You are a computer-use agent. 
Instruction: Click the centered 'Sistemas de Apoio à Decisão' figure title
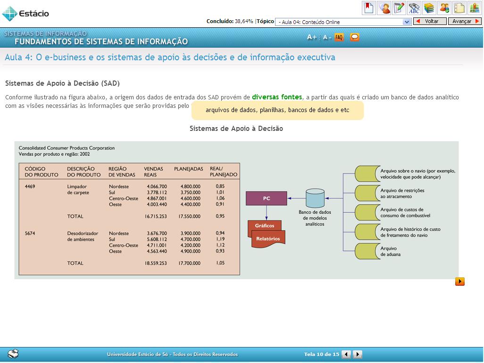(x=236, y=129)
